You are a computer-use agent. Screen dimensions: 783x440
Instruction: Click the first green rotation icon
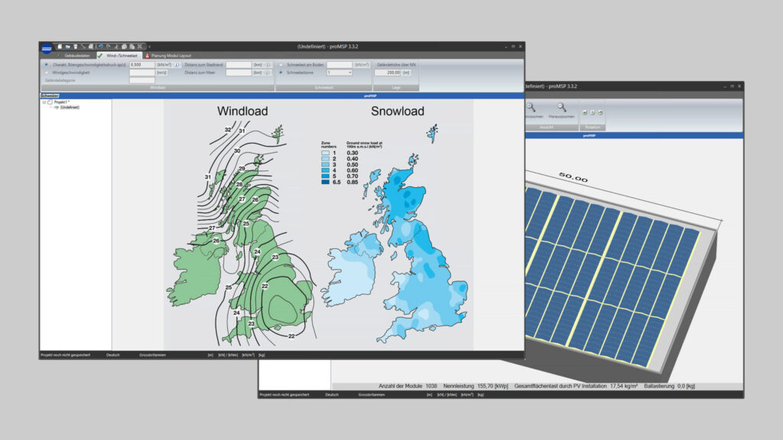pyautogui.click(x=585, y=112)
